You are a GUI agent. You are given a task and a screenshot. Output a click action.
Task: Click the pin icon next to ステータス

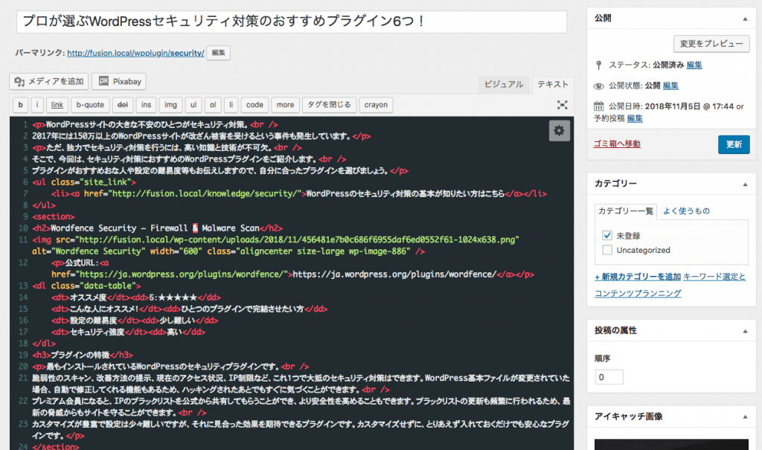599,65
